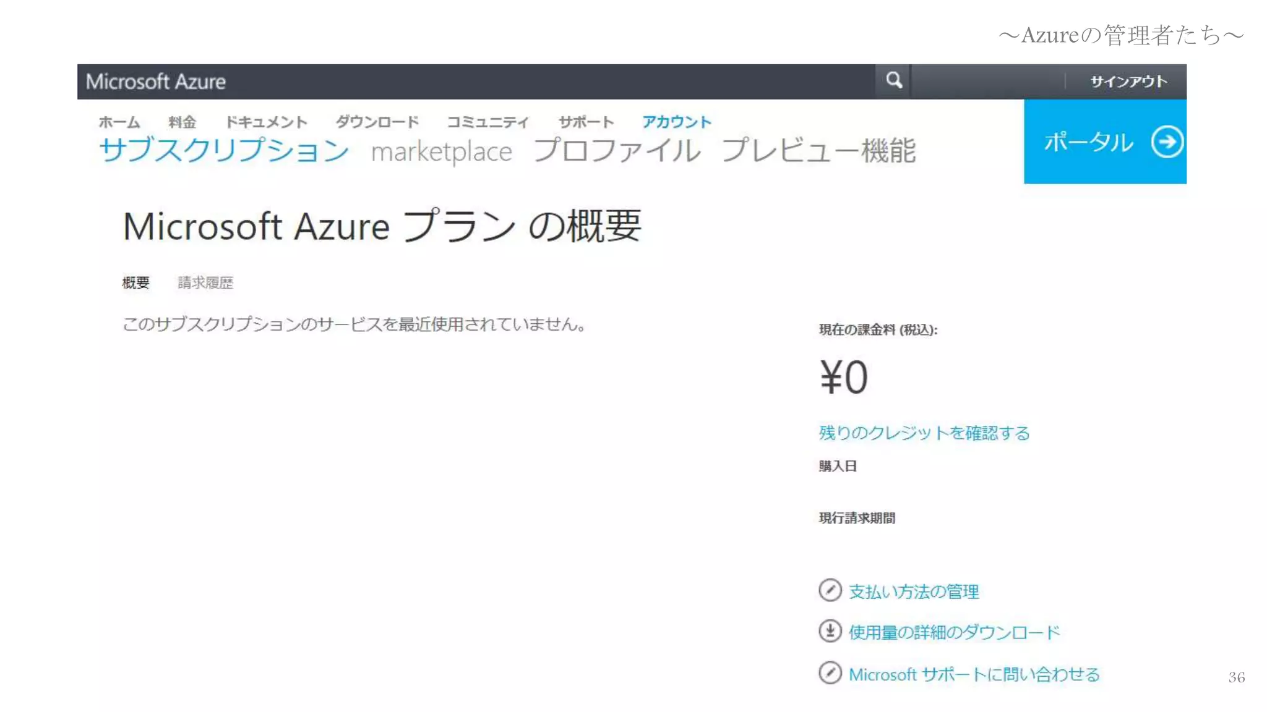
Task: Open the コミュニティ menu item
Action: (488, 122)
